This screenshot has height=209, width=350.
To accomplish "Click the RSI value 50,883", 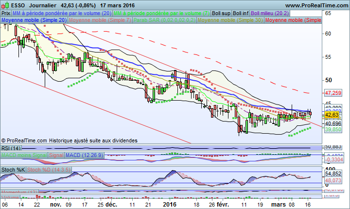I will (x=333, y=147).
